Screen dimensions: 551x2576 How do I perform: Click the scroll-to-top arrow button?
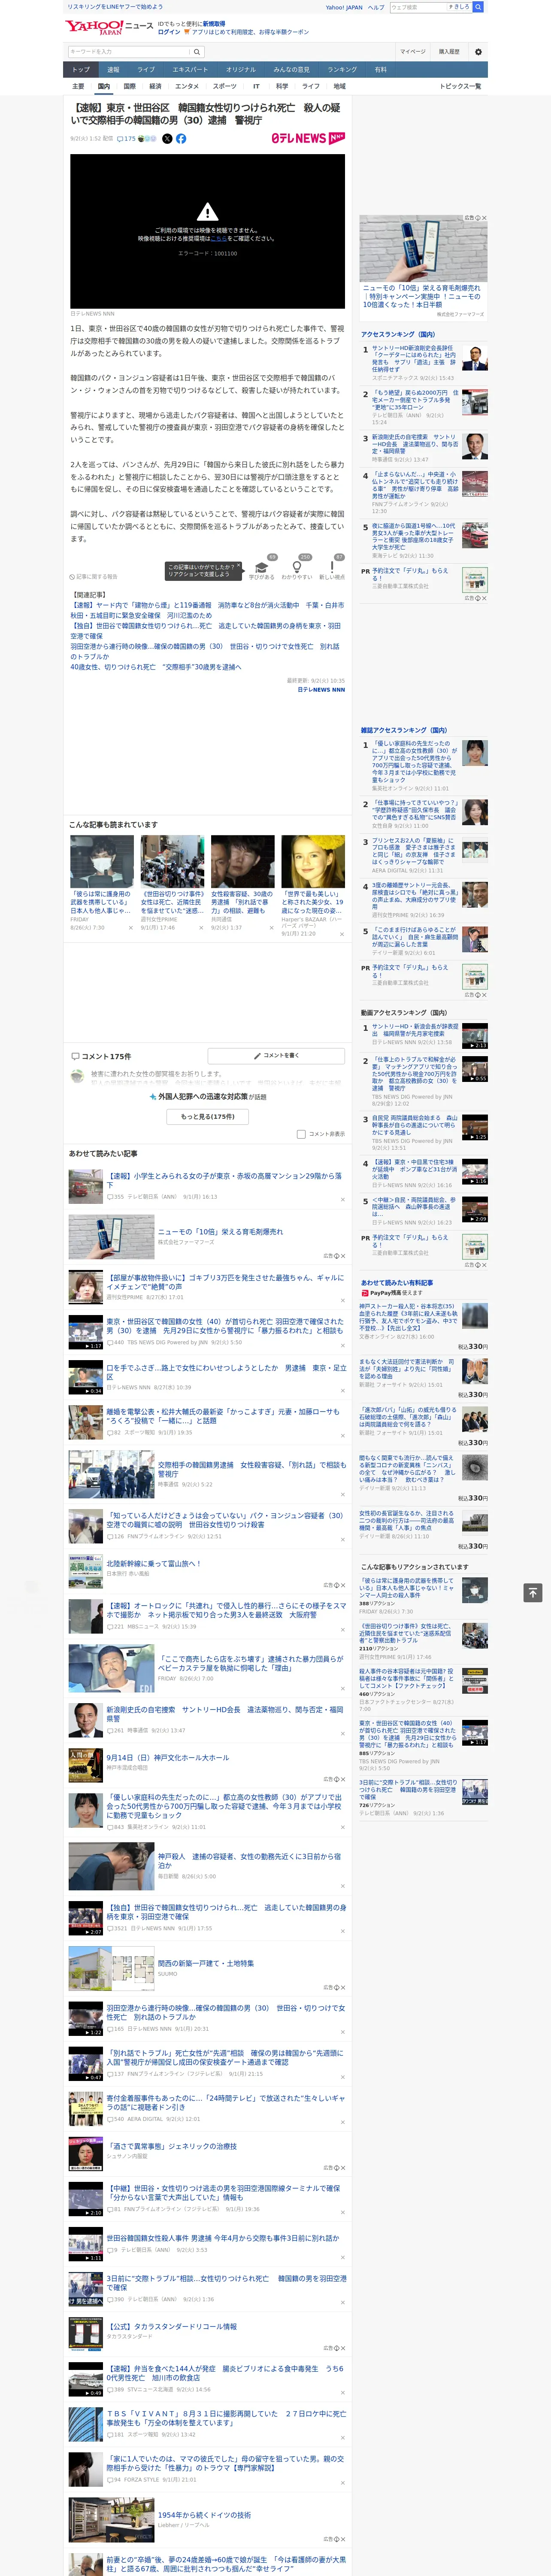[x=533, y=1592]
